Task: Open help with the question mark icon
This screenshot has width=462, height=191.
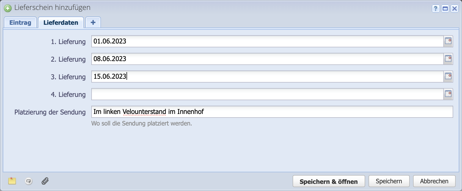Action: coord(435,9)
